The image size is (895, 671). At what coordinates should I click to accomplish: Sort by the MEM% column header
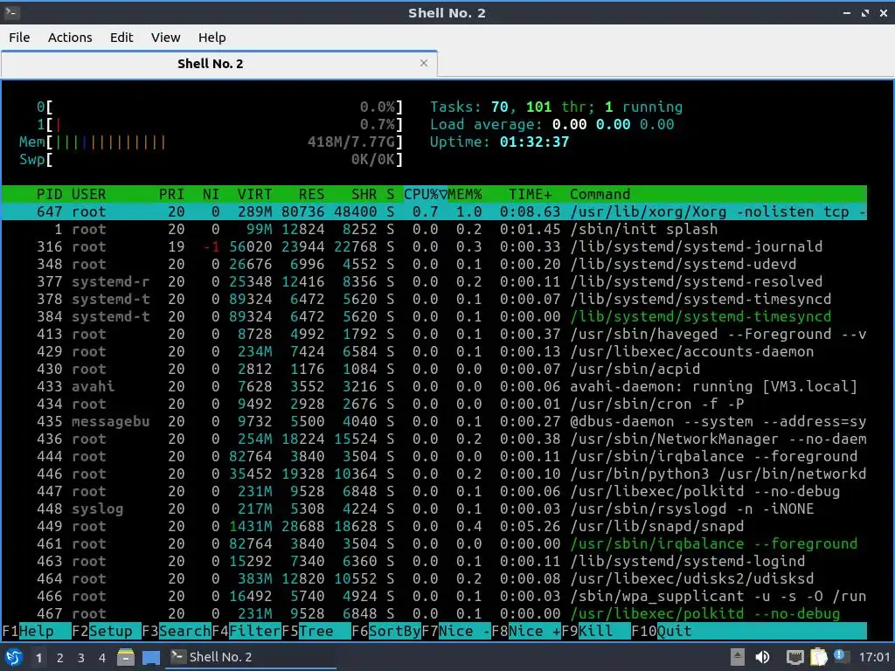465,194
